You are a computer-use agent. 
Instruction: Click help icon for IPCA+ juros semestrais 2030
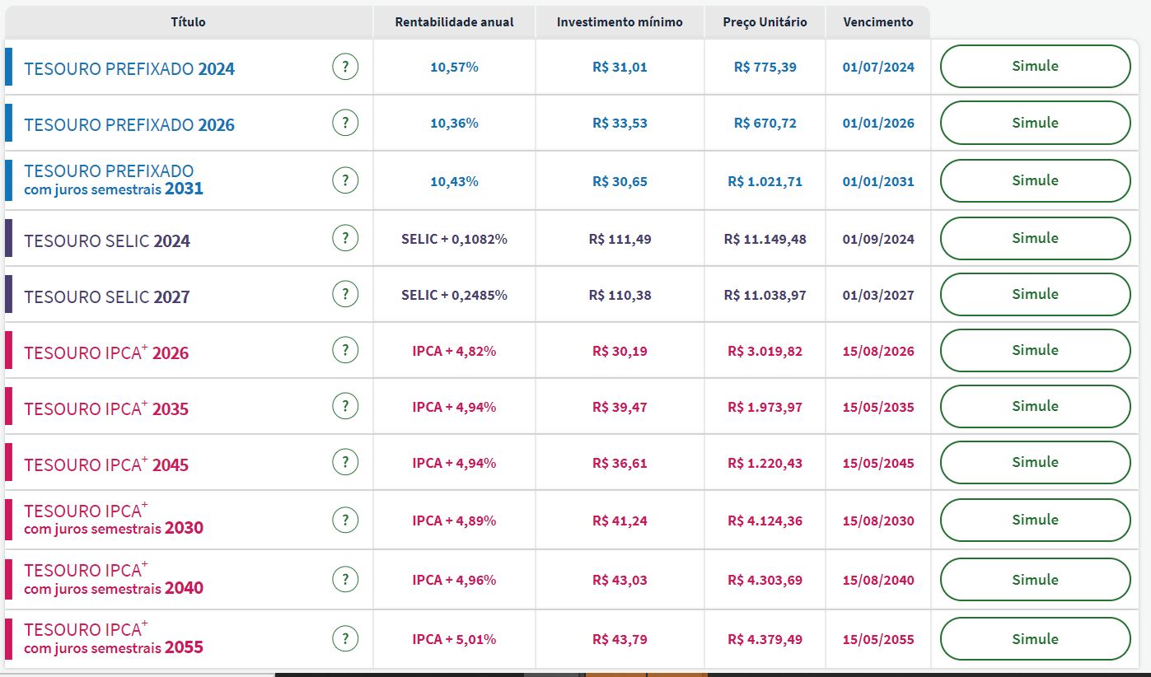345,520
